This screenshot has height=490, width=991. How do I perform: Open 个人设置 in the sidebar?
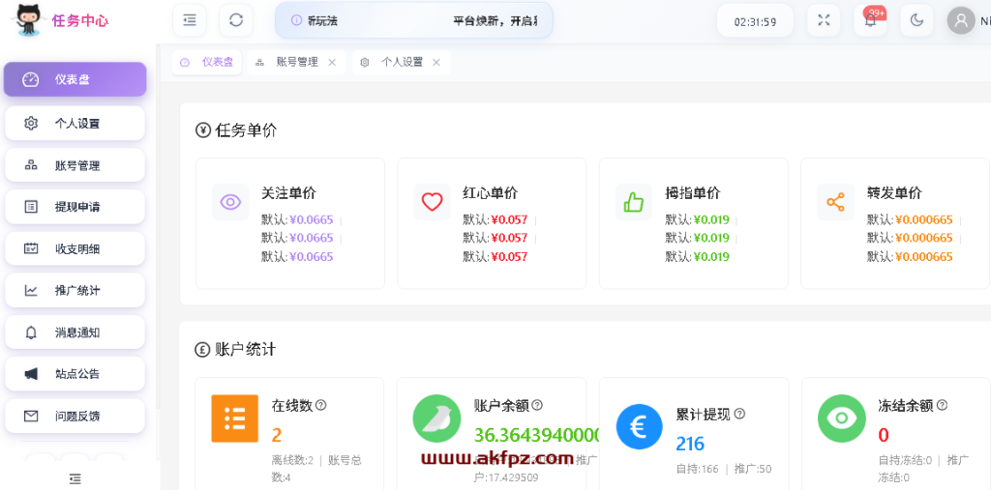(x=75, y=123)
